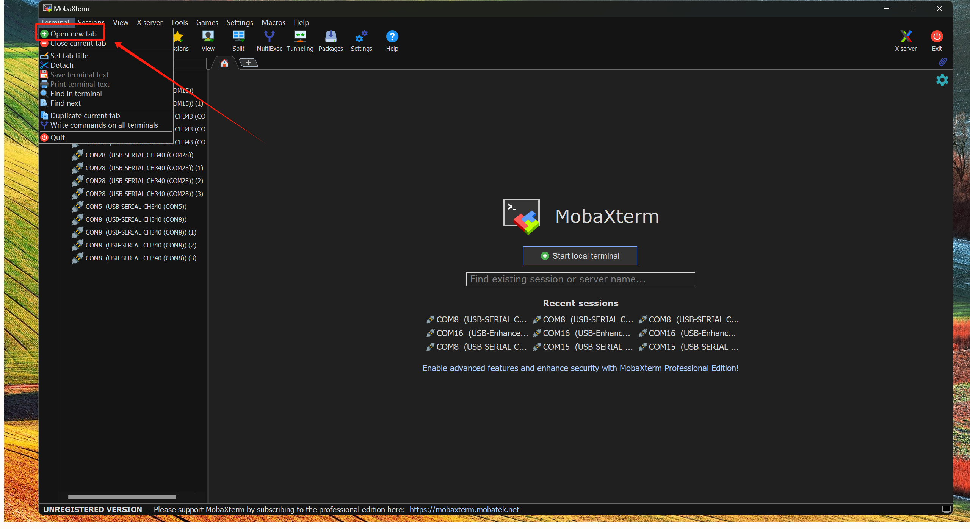Open COM8 recent session in bottom row
The image size is (970, 529).
476,347
